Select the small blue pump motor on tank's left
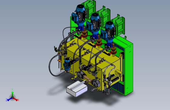170x110 pixels. (67, 64)
